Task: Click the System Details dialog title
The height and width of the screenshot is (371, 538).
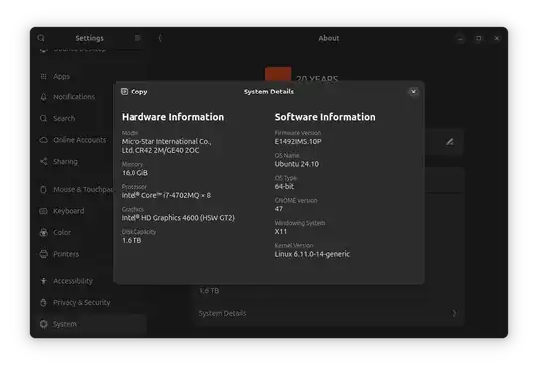Action: pos(269,92)
